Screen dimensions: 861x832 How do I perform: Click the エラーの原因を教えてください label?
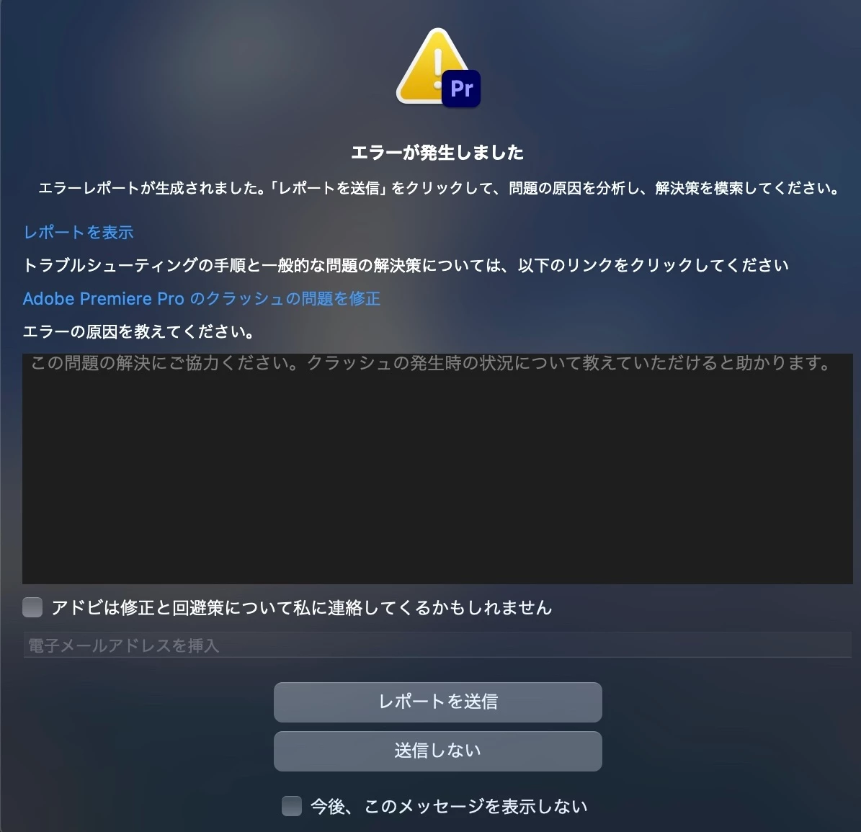(x=138, y=331)
